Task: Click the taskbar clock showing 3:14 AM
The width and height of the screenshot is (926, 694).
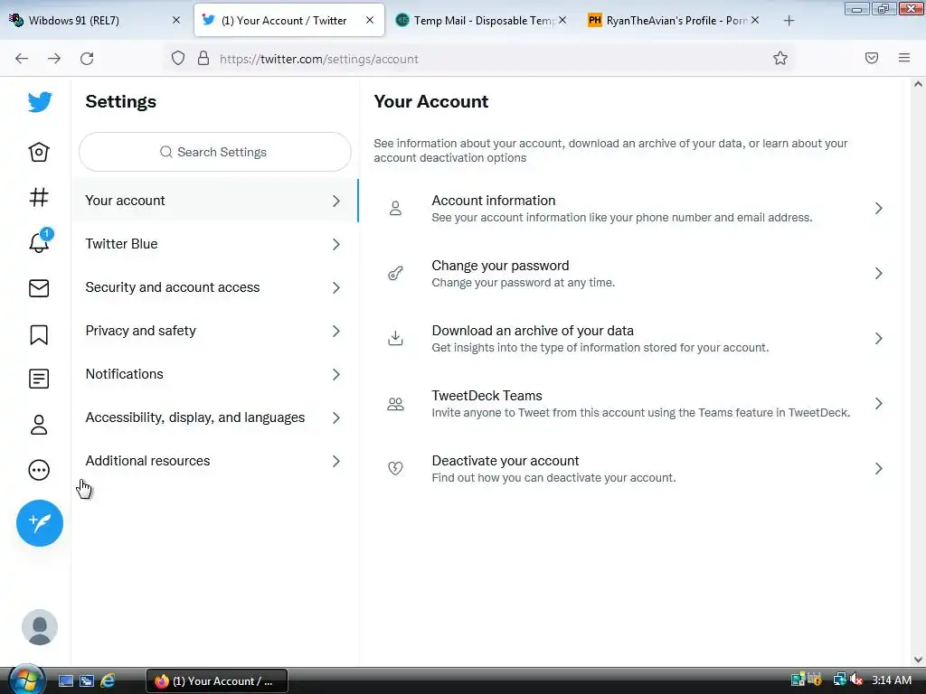Action: click(892, 680)
